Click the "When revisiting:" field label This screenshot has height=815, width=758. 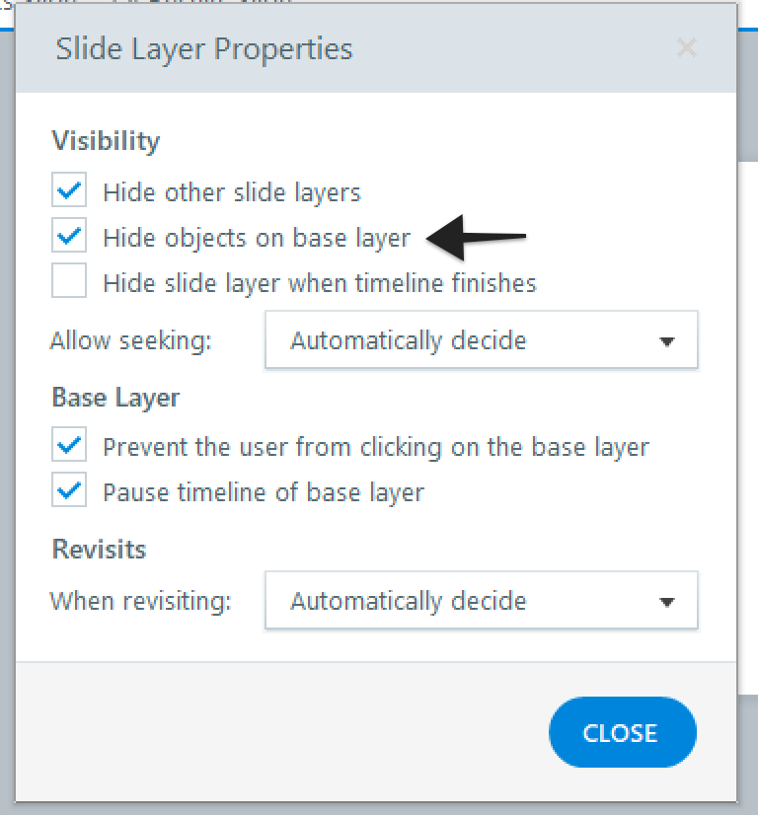[x=141, y=601]
